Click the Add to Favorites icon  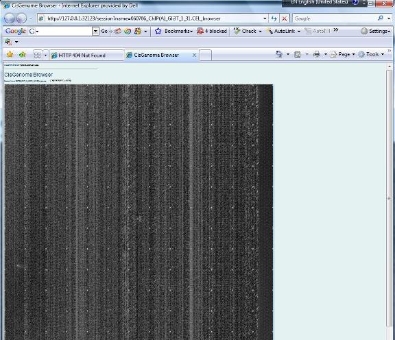click(x=22, y=54)
